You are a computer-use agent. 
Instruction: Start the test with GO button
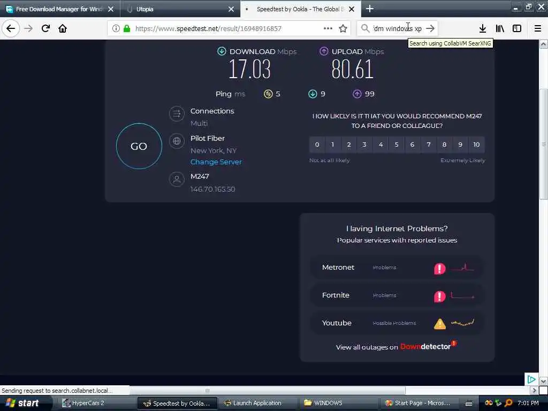(x=139, y=146)
